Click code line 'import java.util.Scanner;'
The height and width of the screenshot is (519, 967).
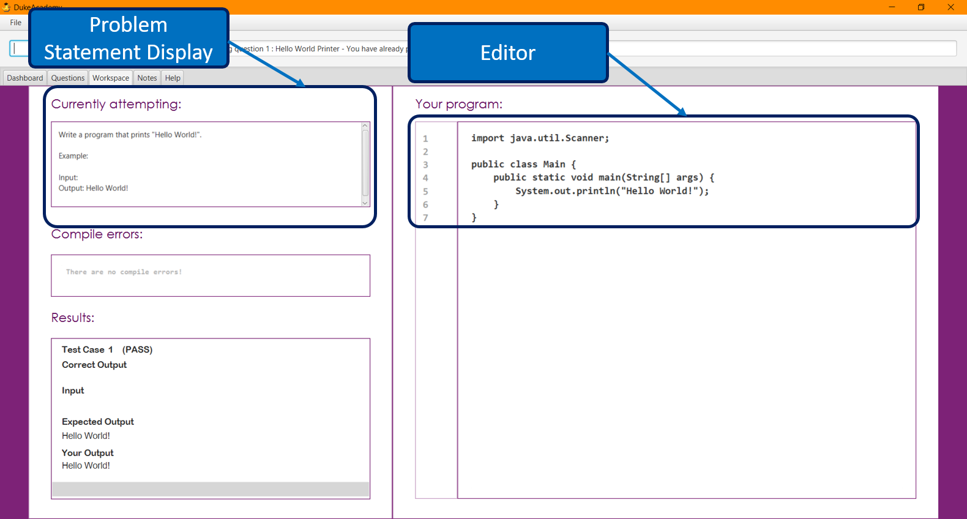tap(540, 138)
